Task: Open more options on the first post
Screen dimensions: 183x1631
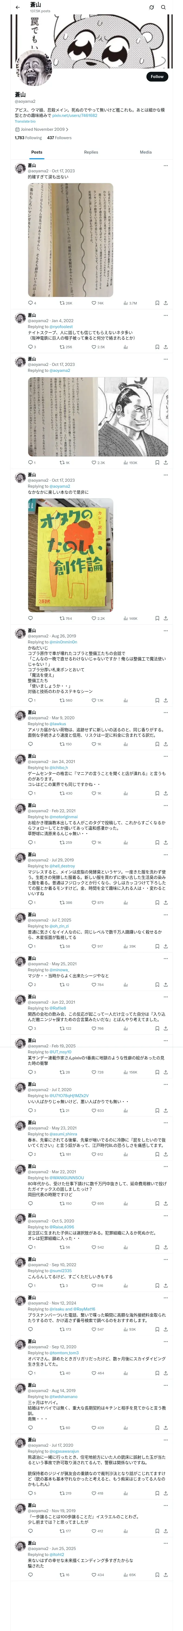Action: coord(165,166)
